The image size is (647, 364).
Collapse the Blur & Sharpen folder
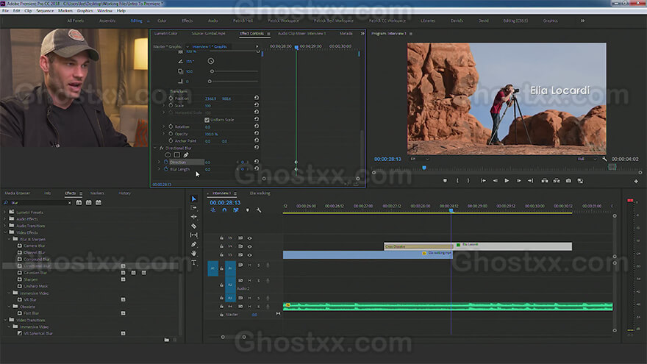(9, 239)
